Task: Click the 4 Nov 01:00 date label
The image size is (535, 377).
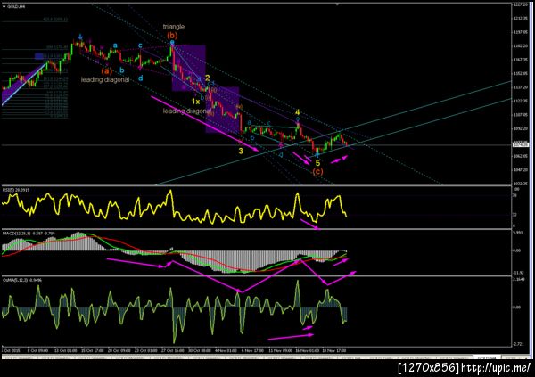Action: pyautogui.click(x=226, y=351)
